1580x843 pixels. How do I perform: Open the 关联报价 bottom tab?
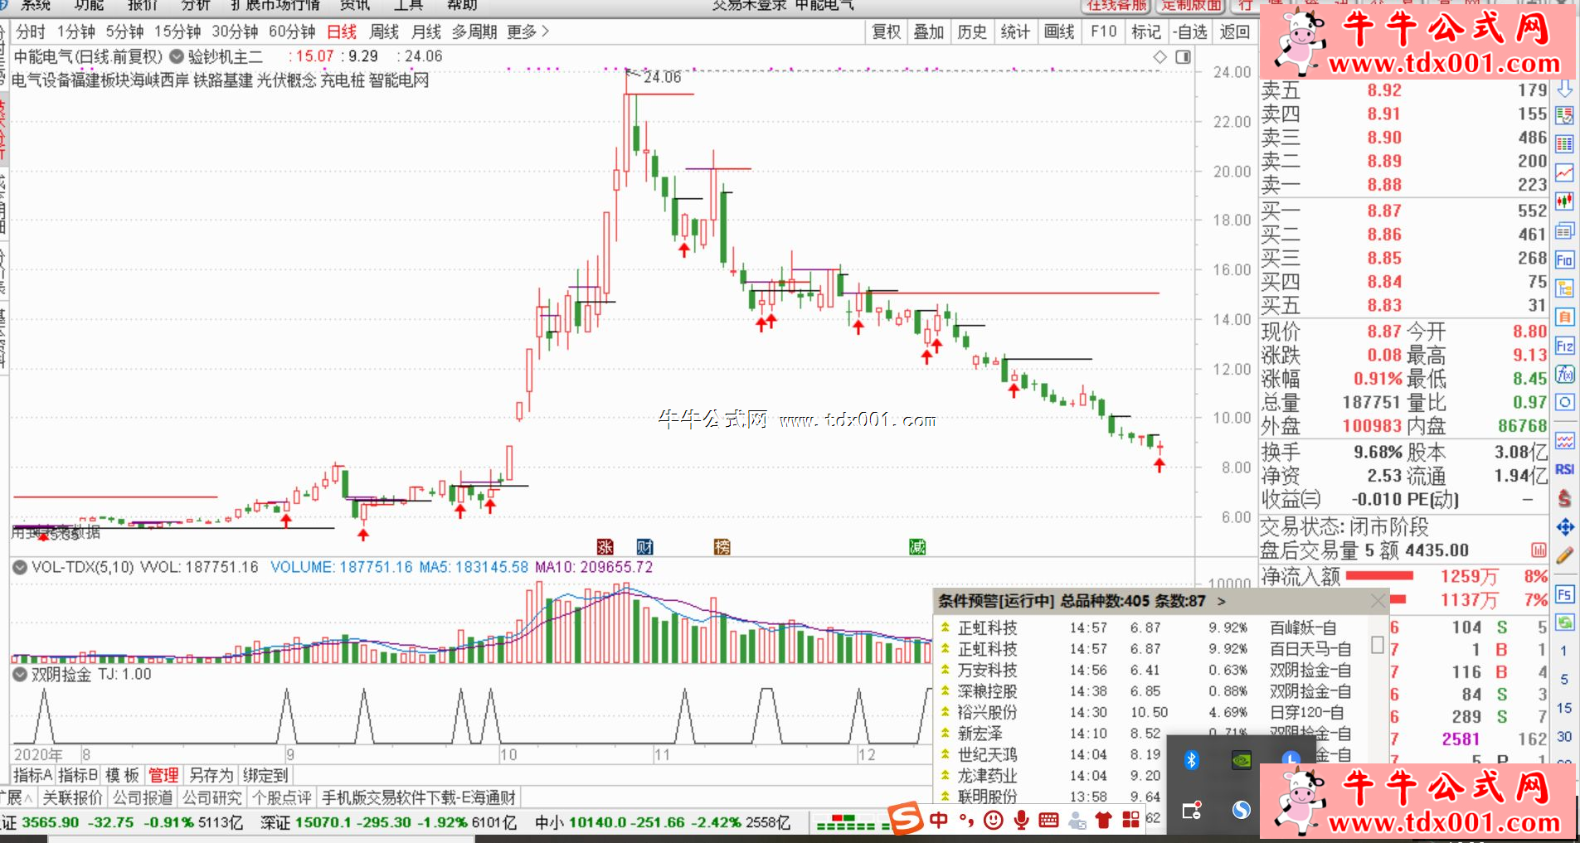click(x=72, y=797)
